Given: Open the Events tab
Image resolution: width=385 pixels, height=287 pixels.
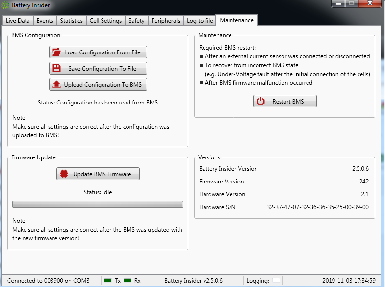Looking at the screenshot, I should [x=45, y=21].
